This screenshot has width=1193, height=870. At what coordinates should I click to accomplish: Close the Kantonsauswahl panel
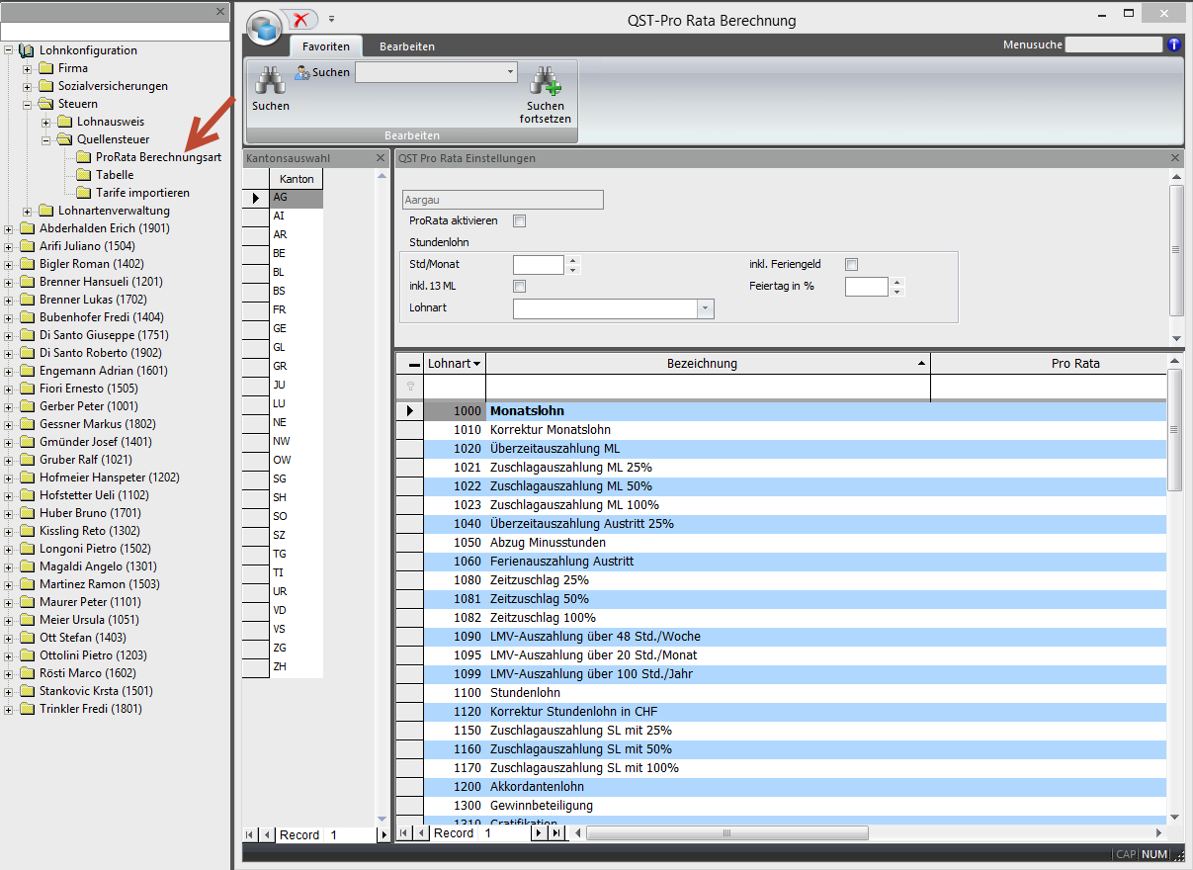click(x=382, y=158)
